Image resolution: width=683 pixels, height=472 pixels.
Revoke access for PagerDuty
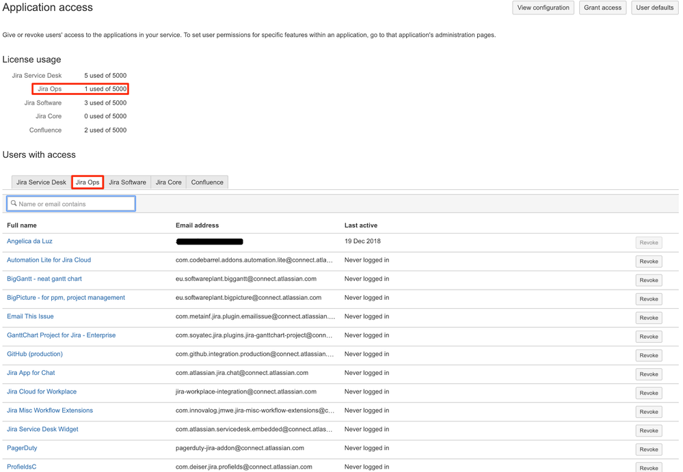pyautogui.click(x=647, y=449)
